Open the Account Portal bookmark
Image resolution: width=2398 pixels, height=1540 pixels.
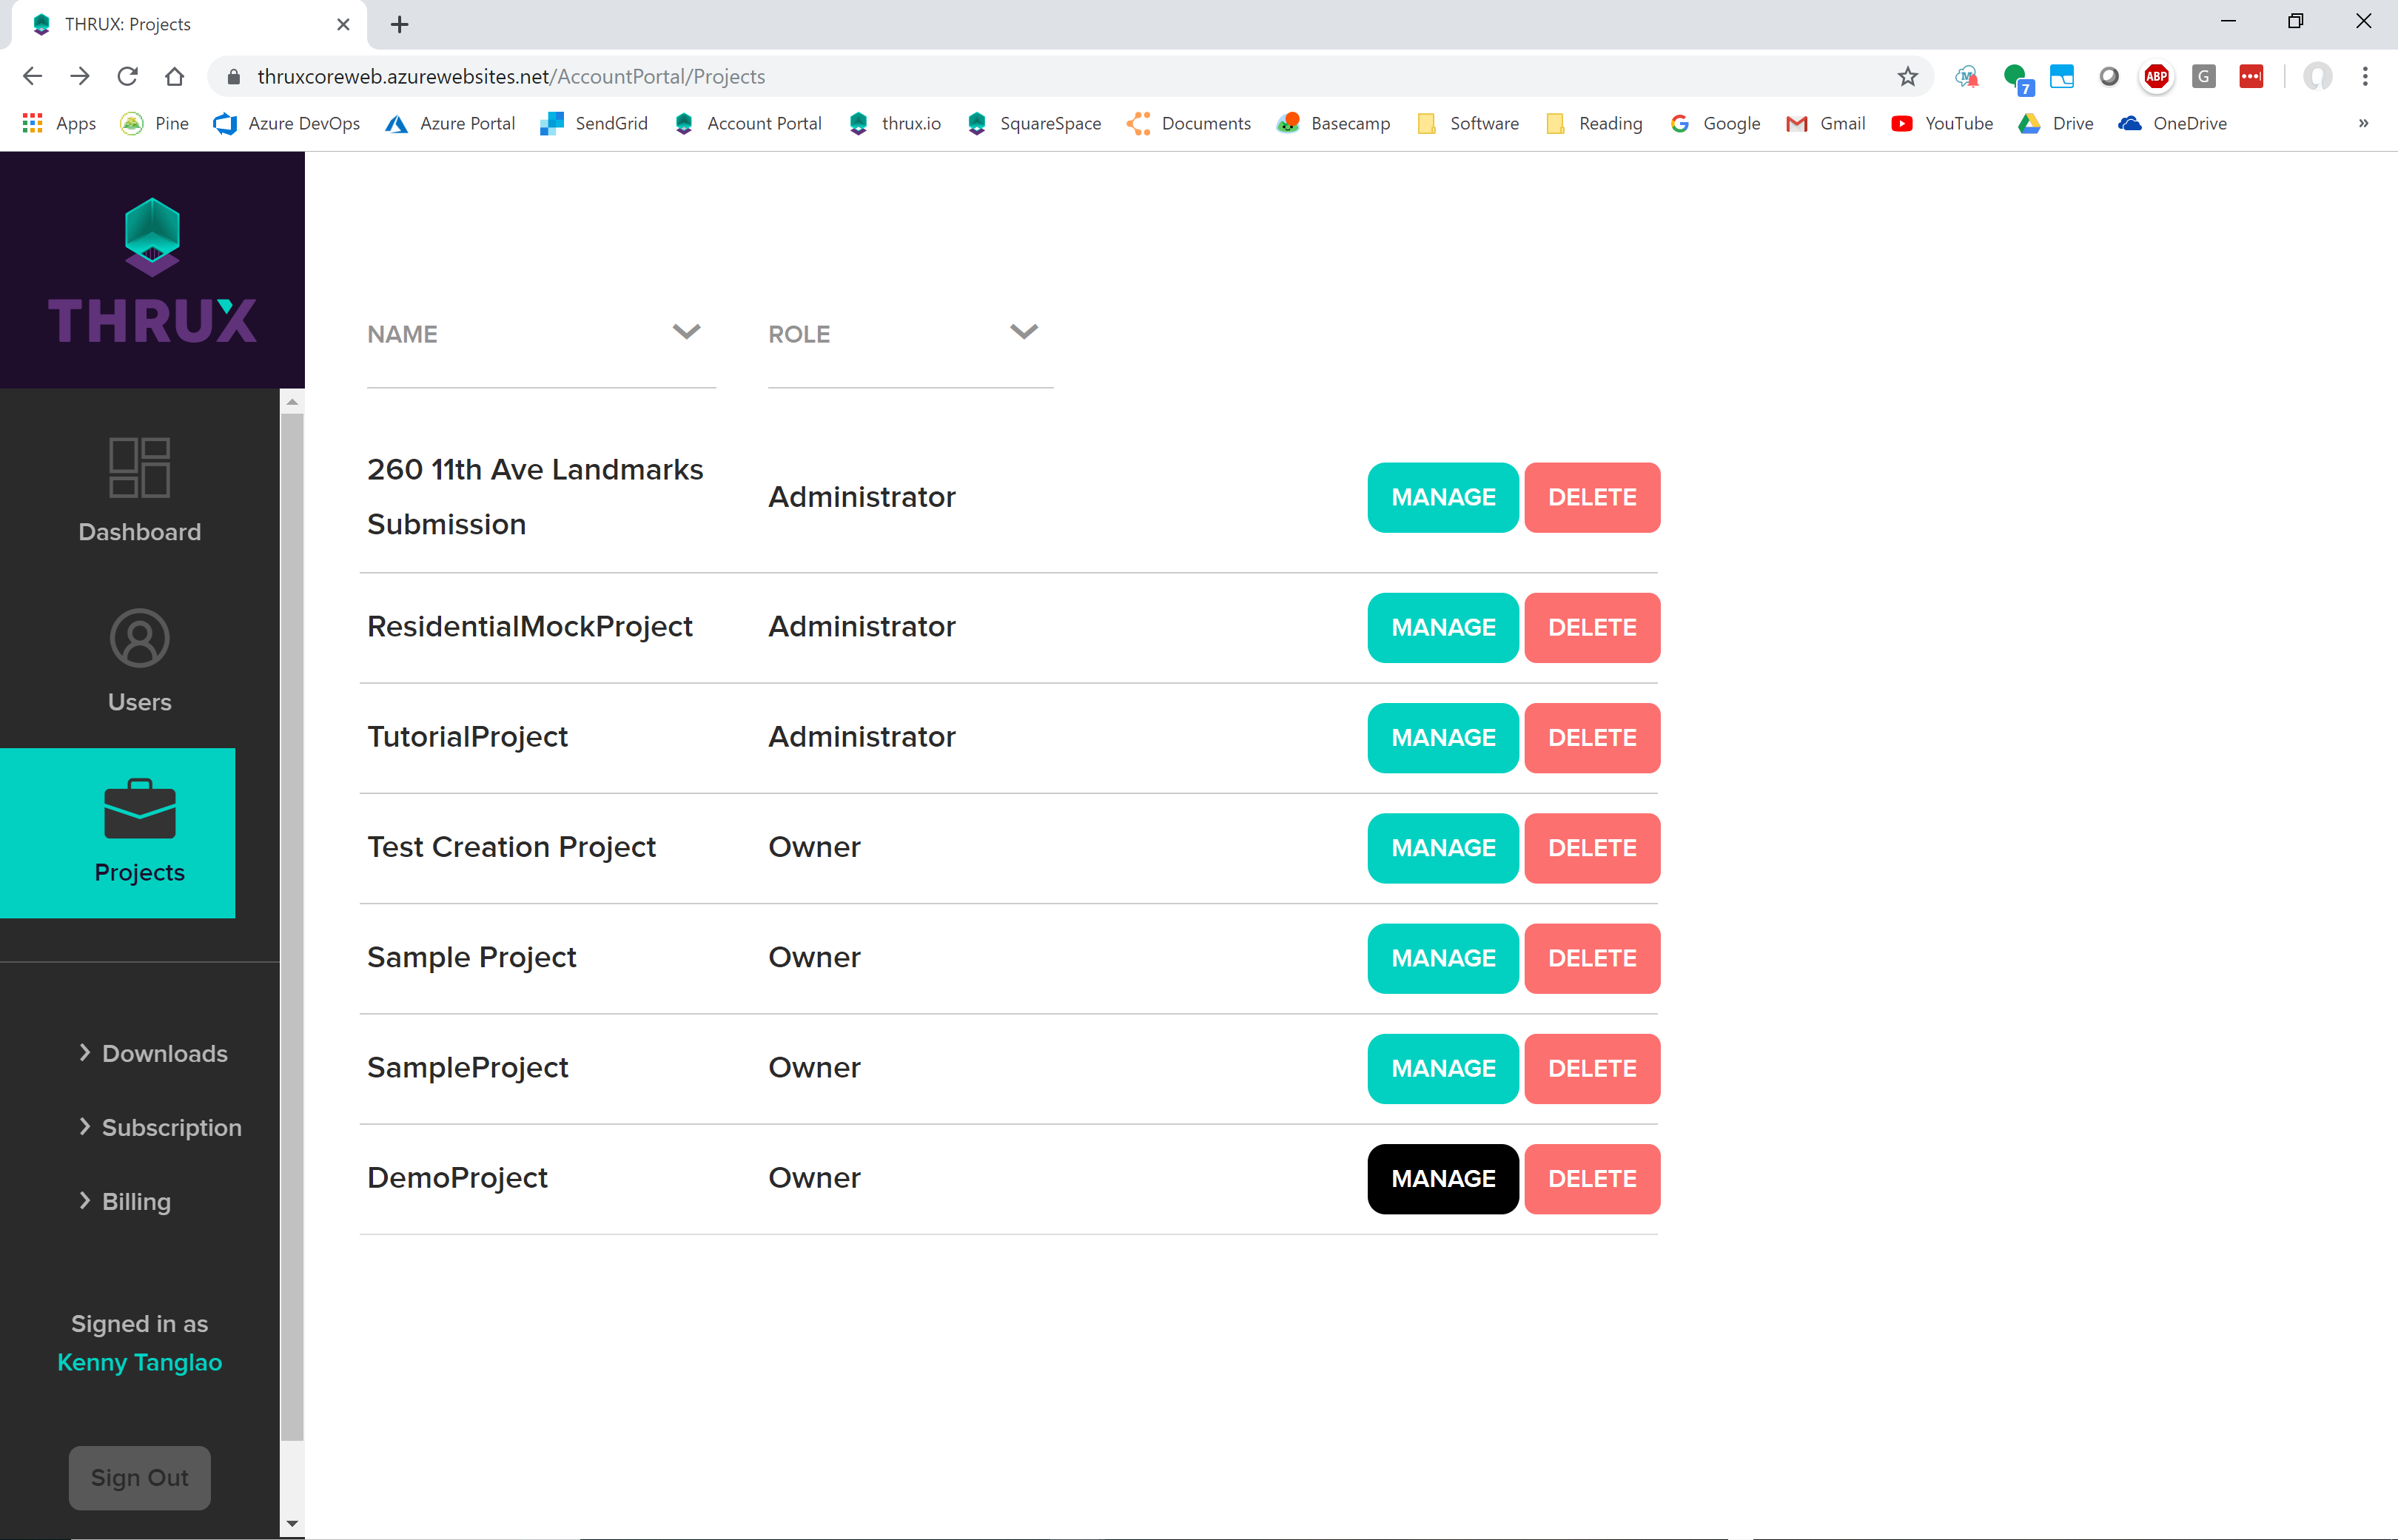(748, 123)
